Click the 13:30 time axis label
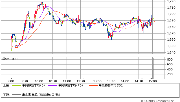 (111, 81)
